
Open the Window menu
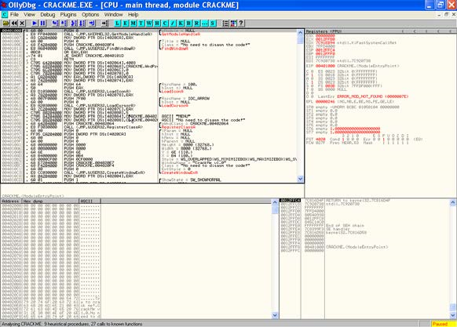(x=113, y=15)
